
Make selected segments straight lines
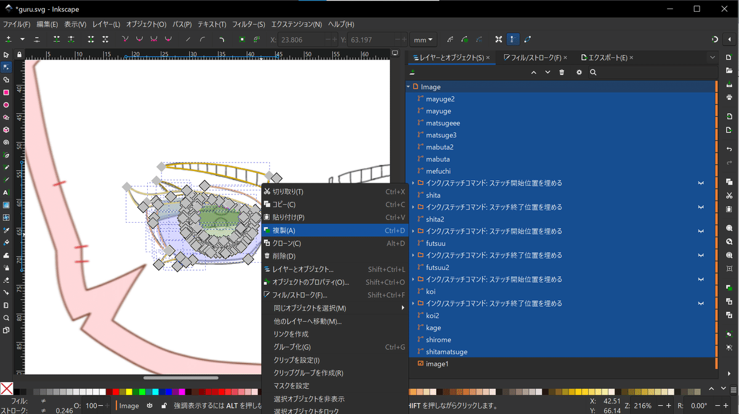tap(188, 39)
